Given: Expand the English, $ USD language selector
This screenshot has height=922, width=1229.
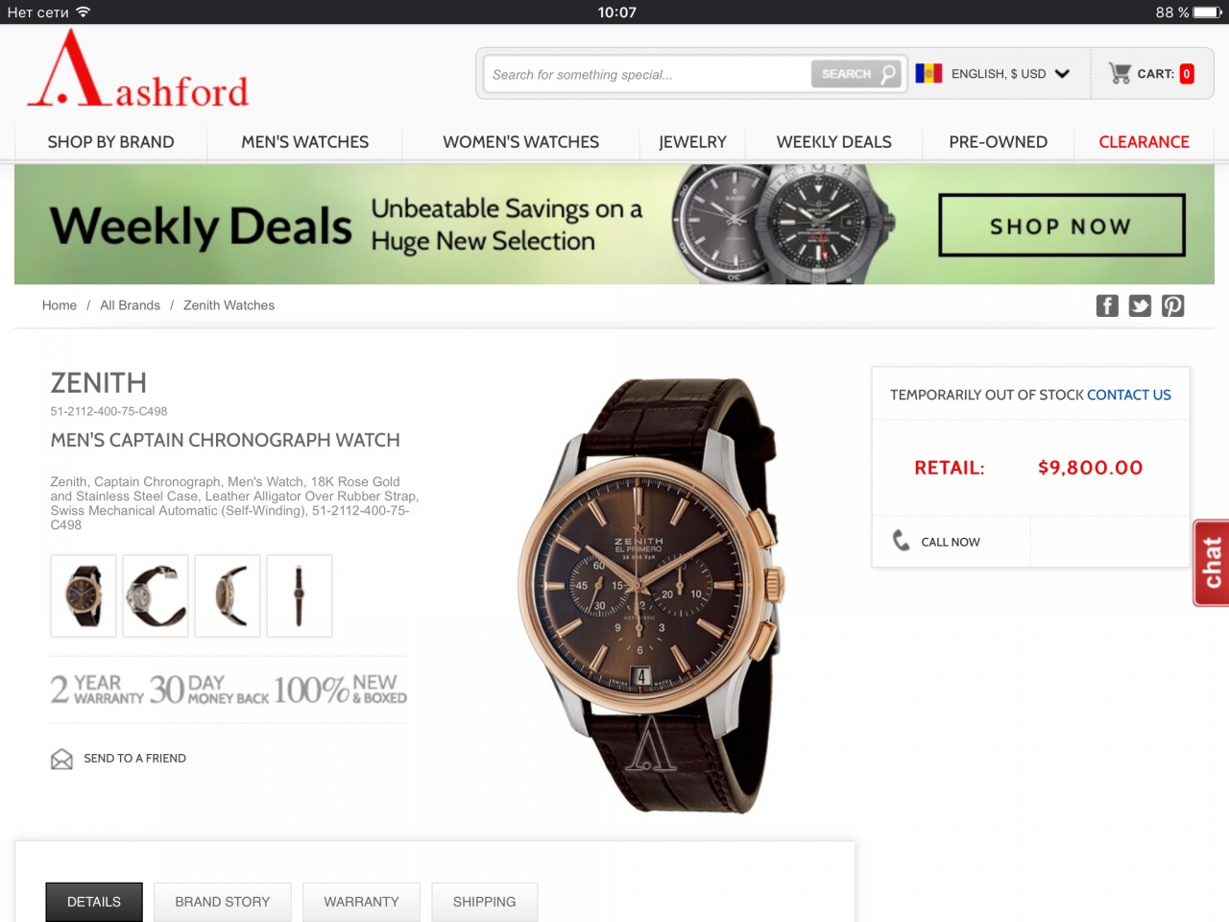Looking at the screenshot, I should [x=993, y=74].
